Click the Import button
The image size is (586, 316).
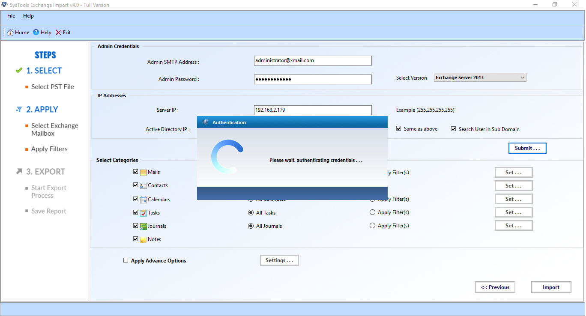(551, 287)
